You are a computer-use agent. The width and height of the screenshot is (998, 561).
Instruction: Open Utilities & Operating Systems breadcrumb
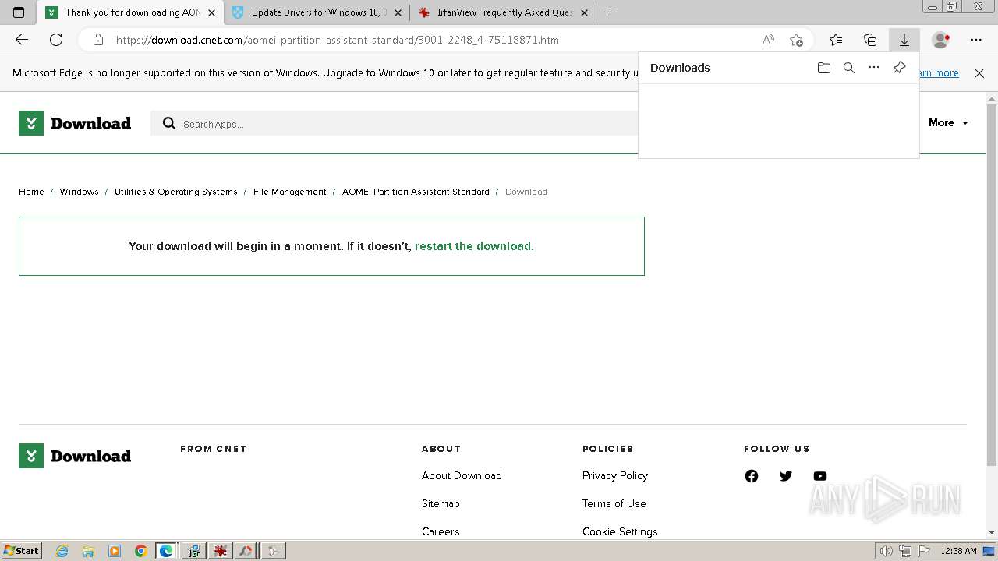tap(175, 192)
